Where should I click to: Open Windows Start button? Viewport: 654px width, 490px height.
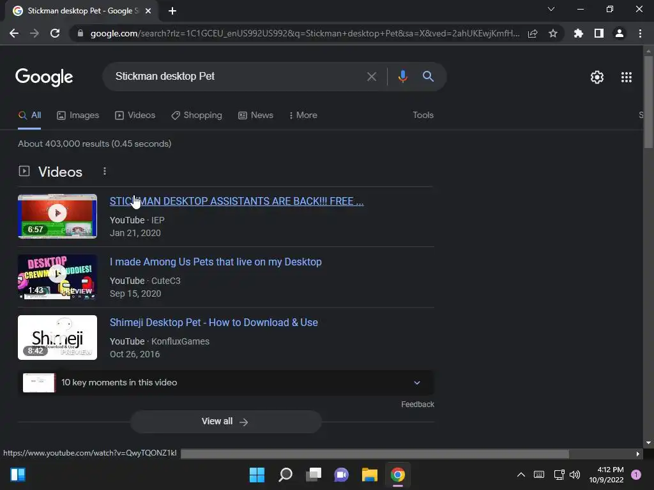coord(257,475)
